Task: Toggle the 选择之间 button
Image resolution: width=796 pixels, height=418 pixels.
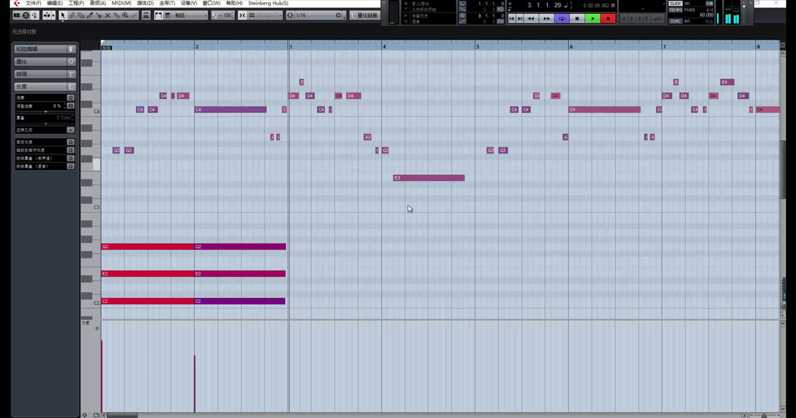Action: [x=70, y=130]
